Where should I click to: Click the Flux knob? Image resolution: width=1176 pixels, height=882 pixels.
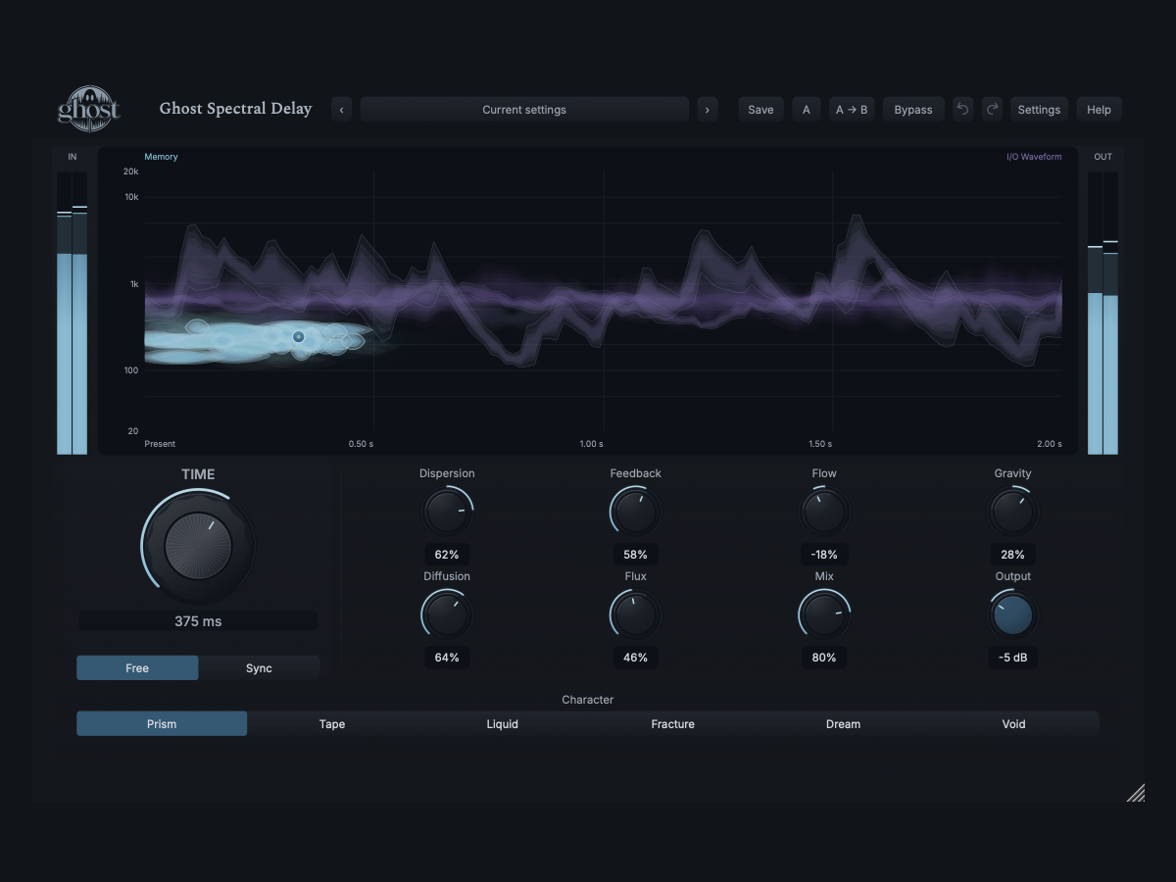(636, 615)
